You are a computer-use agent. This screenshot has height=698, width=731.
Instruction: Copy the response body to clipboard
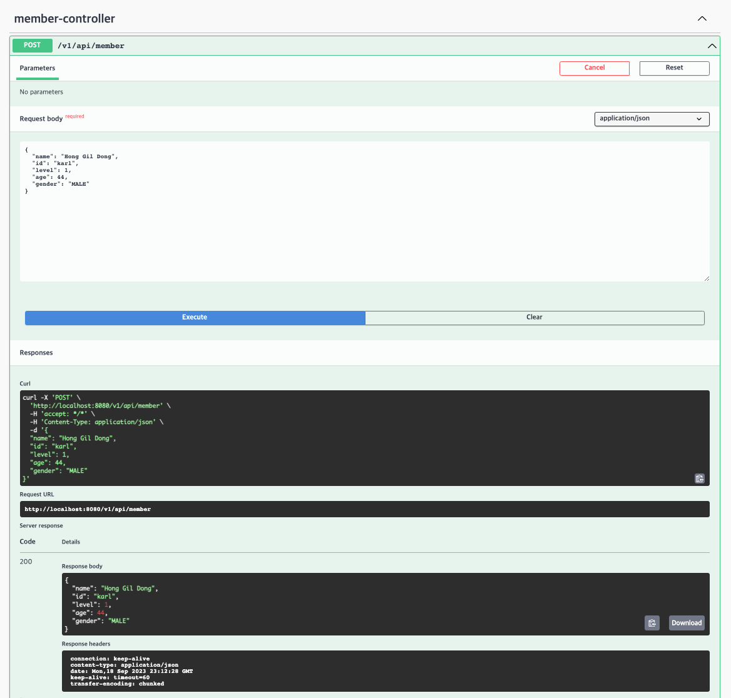[x=652, y=622]
